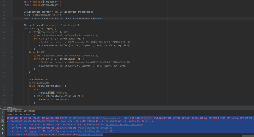Click the Mbps:212.2961956521739 console line
This screenshot has width=254, height=137.
coord(21,114)
